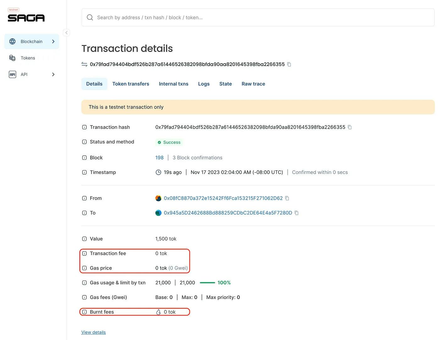Click the To info icon
This screenshot has height=340, width=440.
(84, 213)
